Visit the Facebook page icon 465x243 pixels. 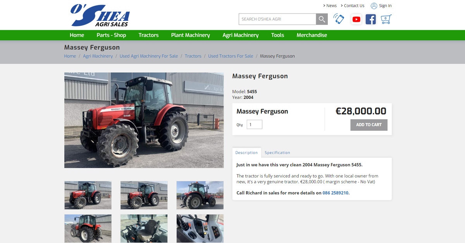click(371, 19)
